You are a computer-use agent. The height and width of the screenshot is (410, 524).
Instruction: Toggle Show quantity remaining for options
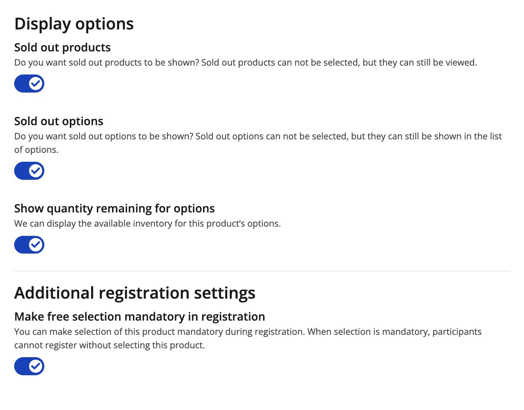pyautogui.click(x=29, y=245)
